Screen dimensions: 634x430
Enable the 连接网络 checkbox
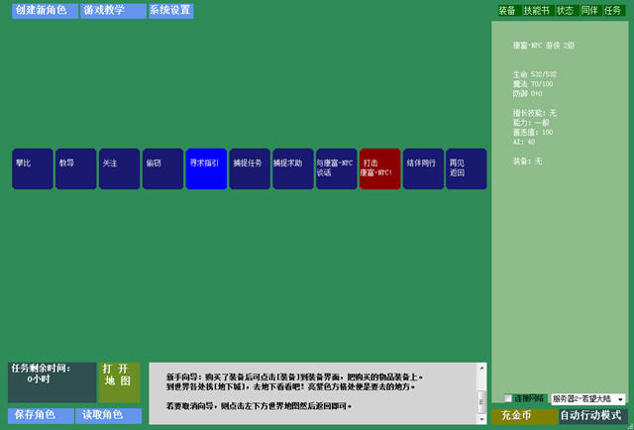click(509, 398)
